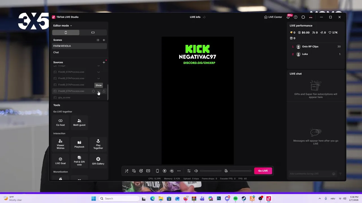
Task: Click the 17K likes counter
Action: pos(333,33)
